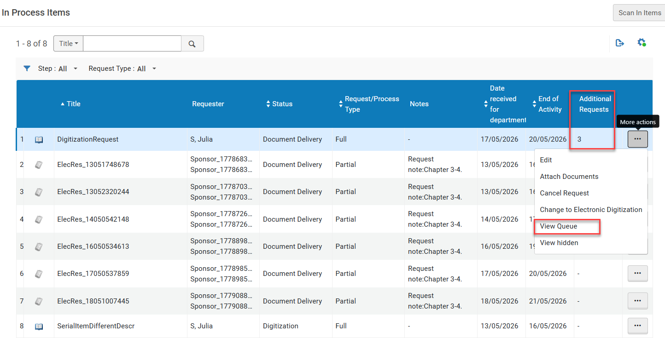665x338 pixels.
Task: Sort by End of Activity column
Action: 548,104
